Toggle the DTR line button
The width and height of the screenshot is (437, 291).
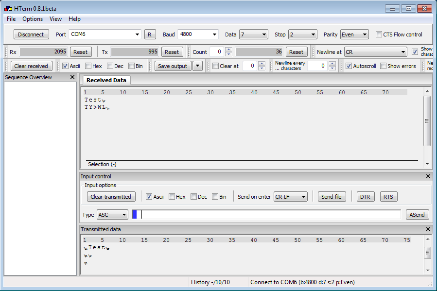(x=366, y=197)
